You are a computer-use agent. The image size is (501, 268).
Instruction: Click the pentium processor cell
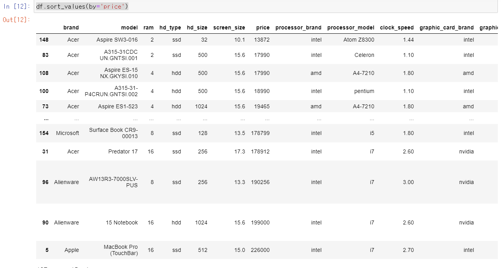point(364,91)
